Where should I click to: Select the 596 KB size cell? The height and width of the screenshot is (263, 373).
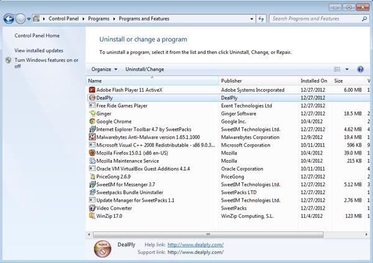coord(354,145)
